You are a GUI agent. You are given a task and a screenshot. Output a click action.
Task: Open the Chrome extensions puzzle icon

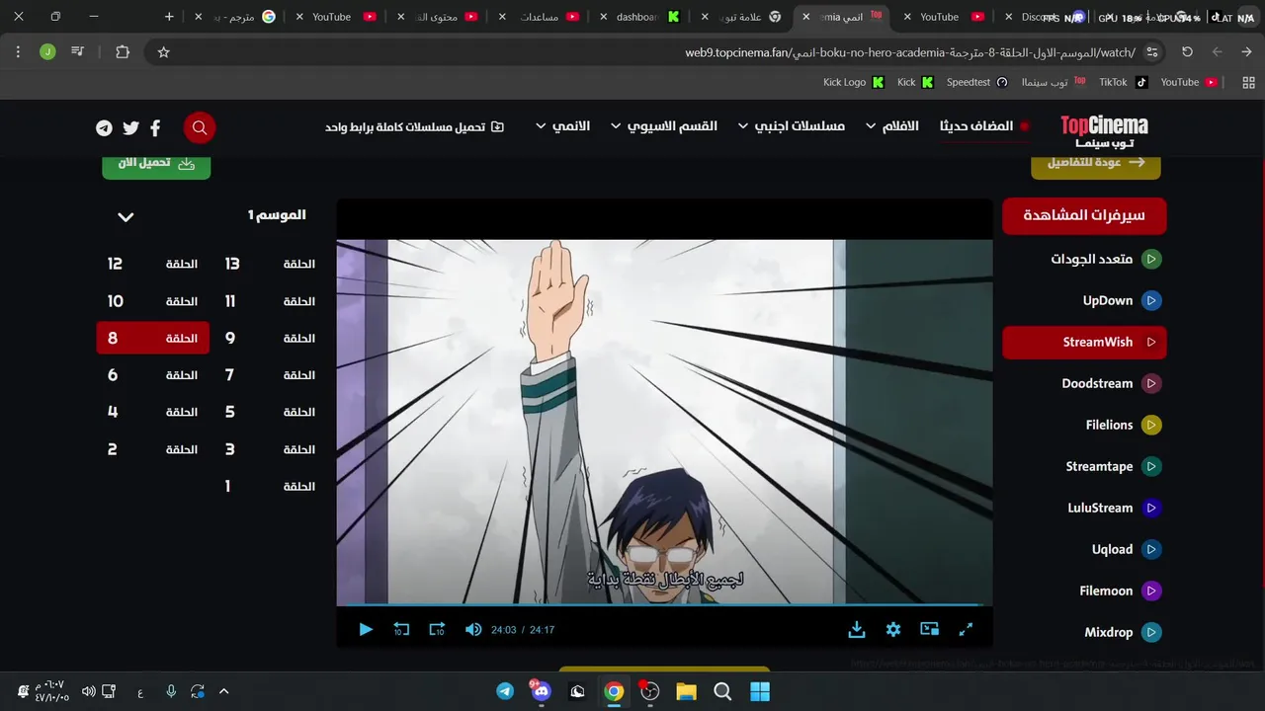pyautogui.click(x=123, y=52)
